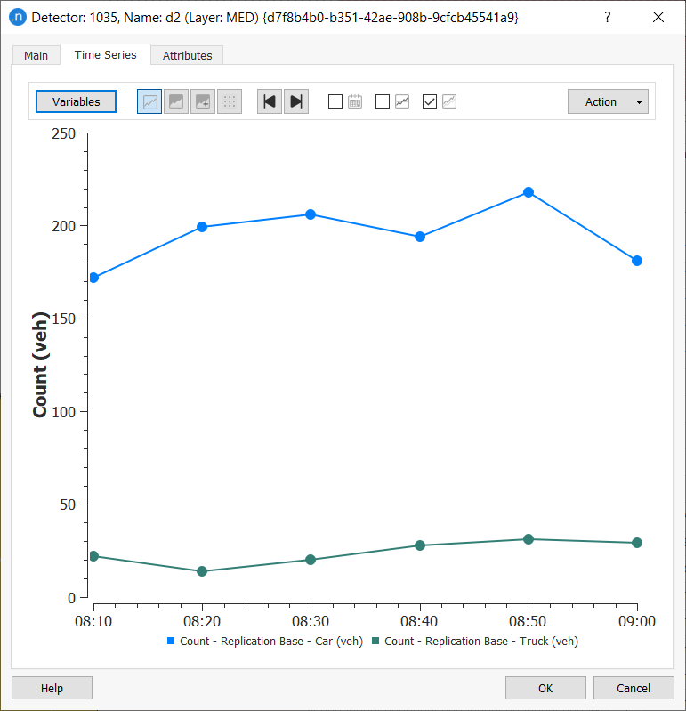Image resolution: width=686 pixels, height=711 pixels.
Task: Switch to the Main tab
Action: (36, 55)
